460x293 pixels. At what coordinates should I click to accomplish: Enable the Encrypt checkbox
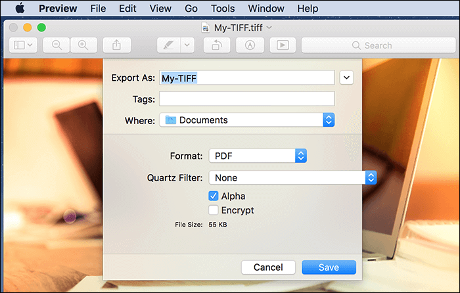[x=214, y=210]
